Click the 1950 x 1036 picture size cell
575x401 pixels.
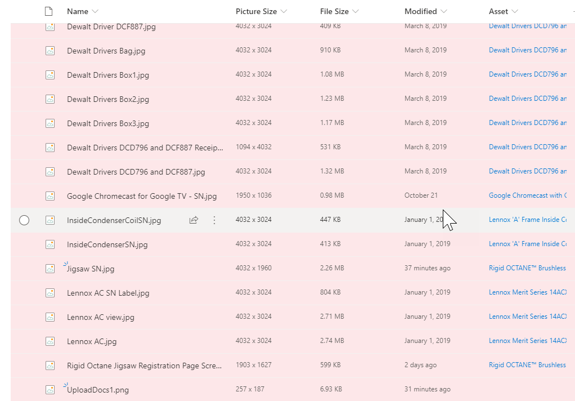(254, 195)
